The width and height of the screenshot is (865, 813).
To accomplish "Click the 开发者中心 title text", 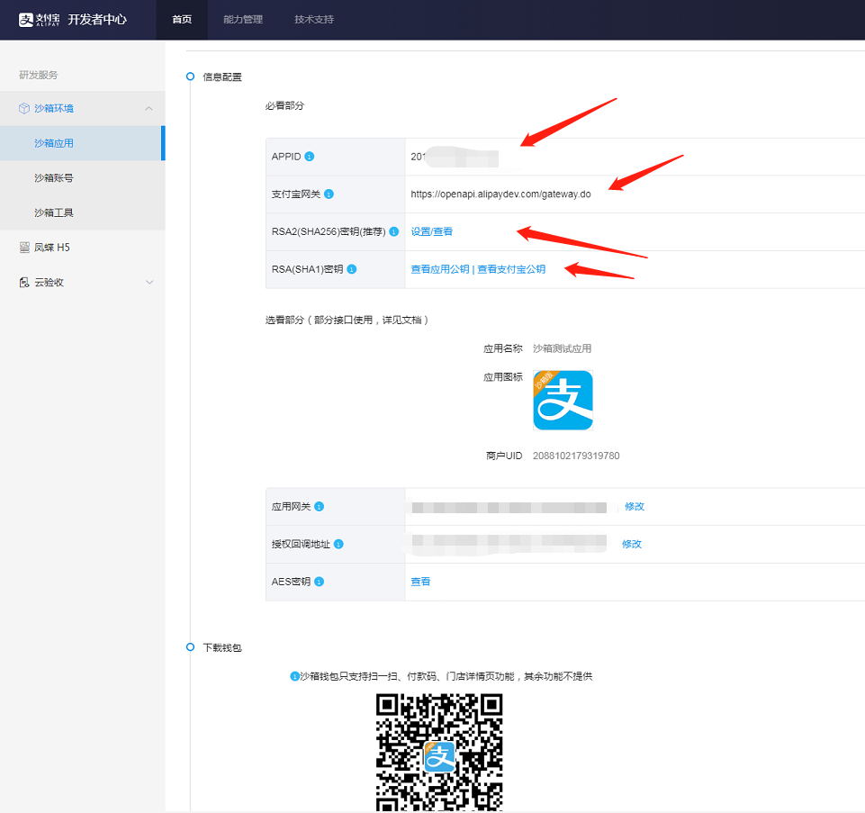I will 97,19.
